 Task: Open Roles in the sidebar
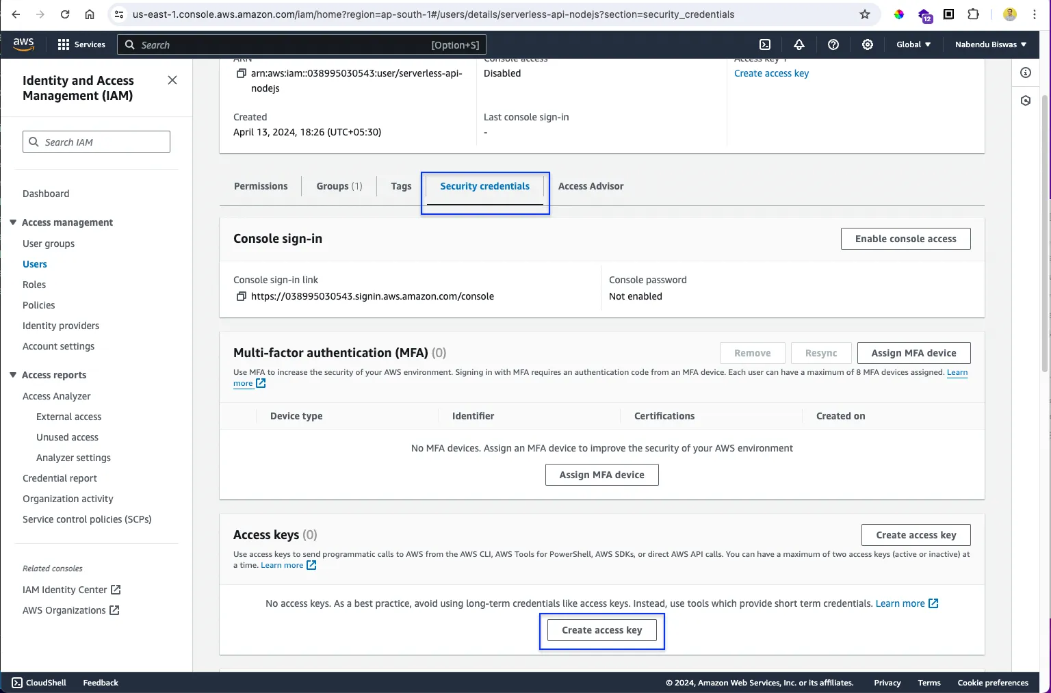point(34,285)
